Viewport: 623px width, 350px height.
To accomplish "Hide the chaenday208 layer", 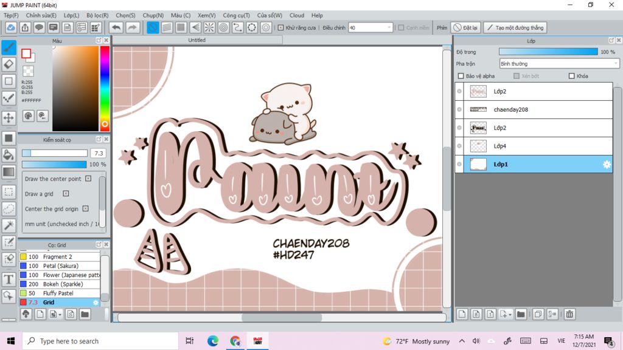I will tap(459, 109).
